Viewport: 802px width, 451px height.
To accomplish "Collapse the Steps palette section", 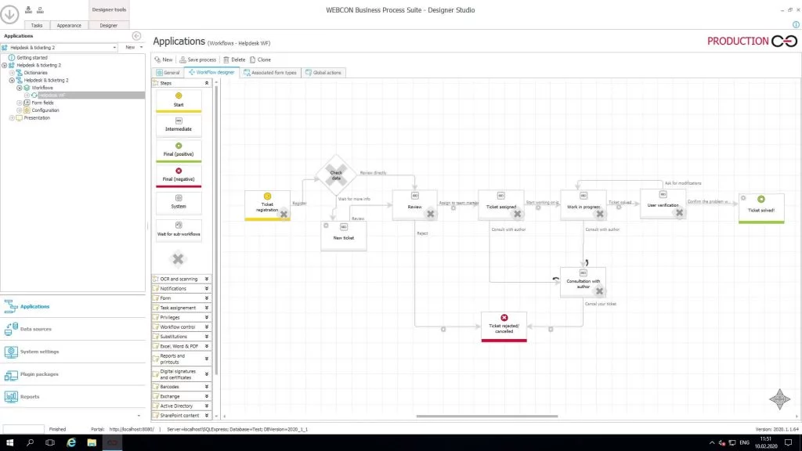I will click(x=207, y=83).
